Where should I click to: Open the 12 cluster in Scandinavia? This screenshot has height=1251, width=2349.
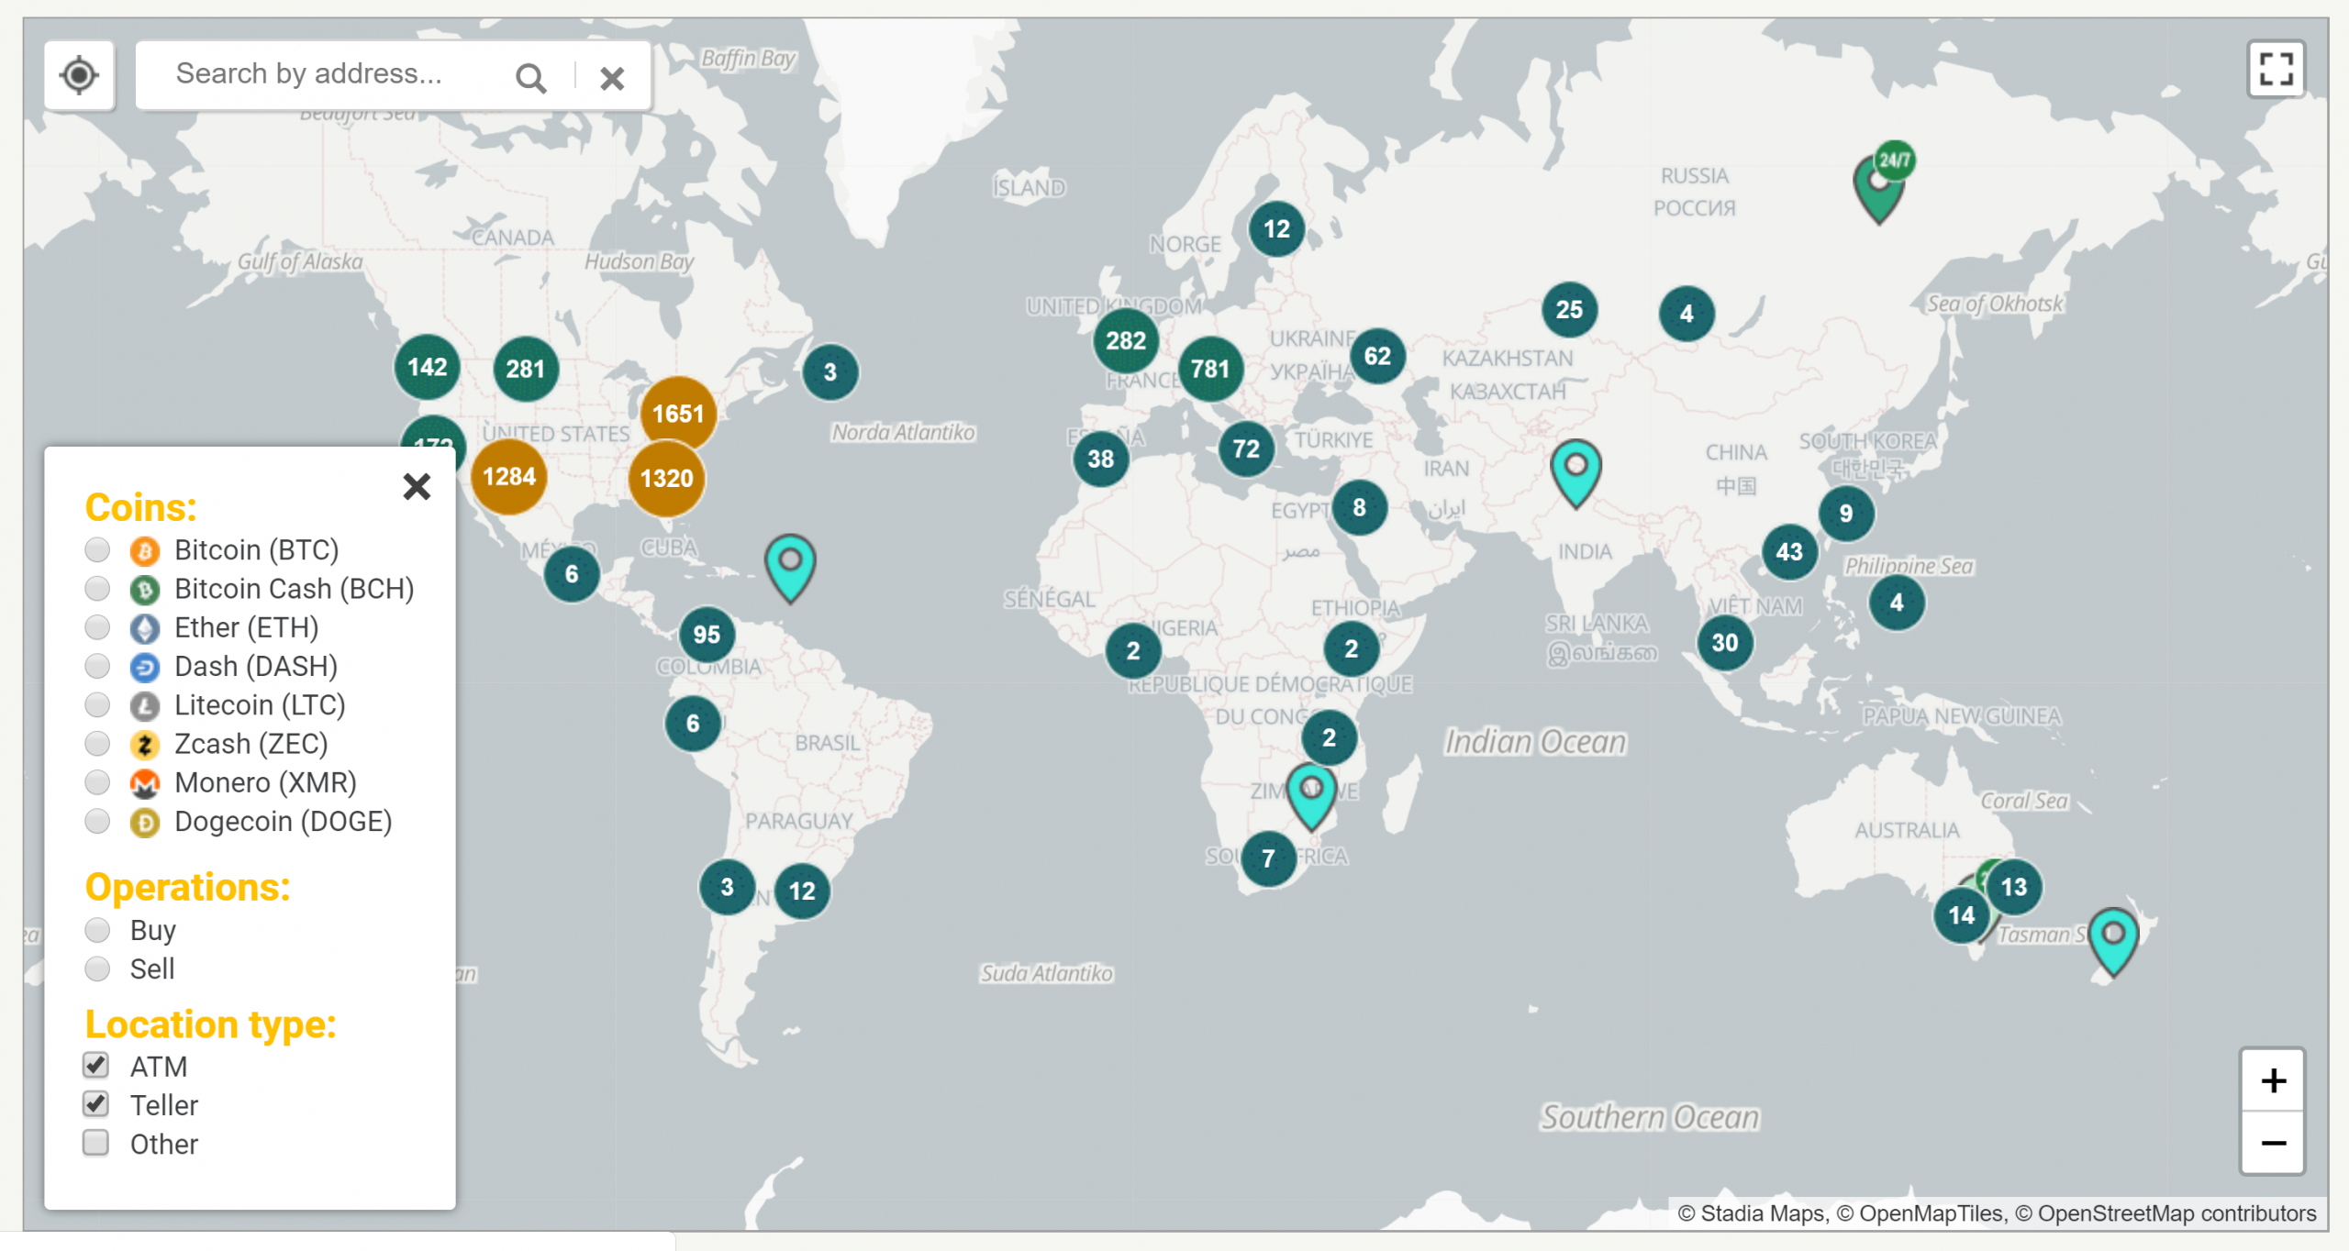pos(1276,228)
